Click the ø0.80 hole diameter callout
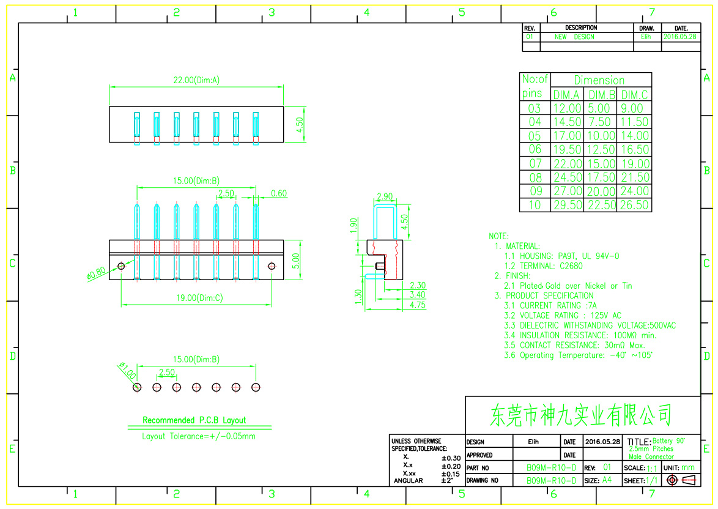This screenshot has height=509, width=718. click(96, 273)
